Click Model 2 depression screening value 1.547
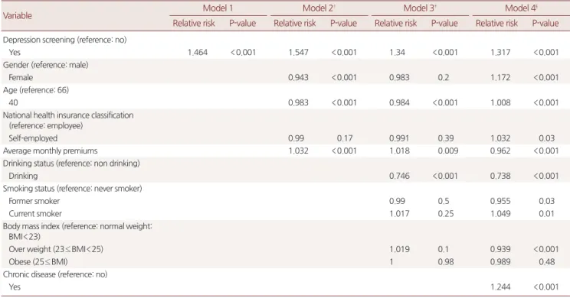 coord(299,52)
